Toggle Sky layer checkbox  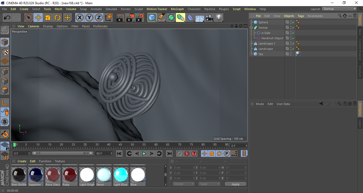(x=287, y=54)
